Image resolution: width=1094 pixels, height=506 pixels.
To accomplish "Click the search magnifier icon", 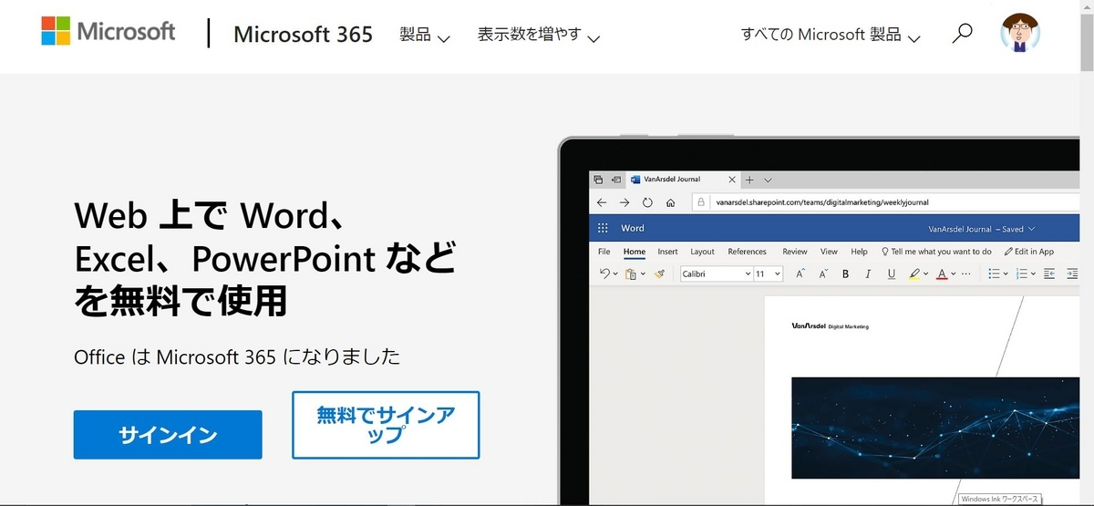I will pyautogui.click(x=962, y=35).
